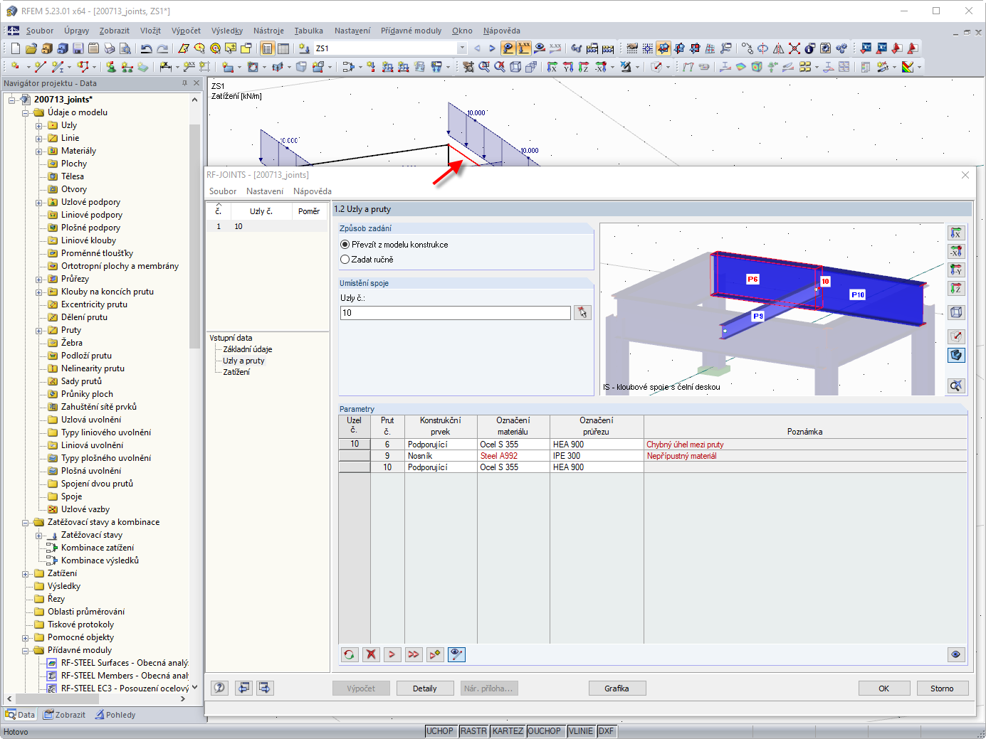Click view in Y direction icon in dialog
Image resolution: width=986 pixels, height=739 pixels.
pos(956,270)
